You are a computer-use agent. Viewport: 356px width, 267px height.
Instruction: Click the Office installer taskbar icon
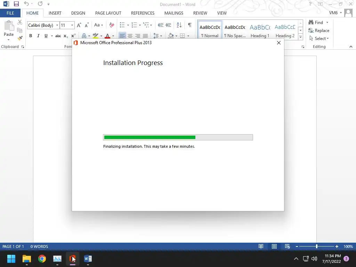pos(73,259)
